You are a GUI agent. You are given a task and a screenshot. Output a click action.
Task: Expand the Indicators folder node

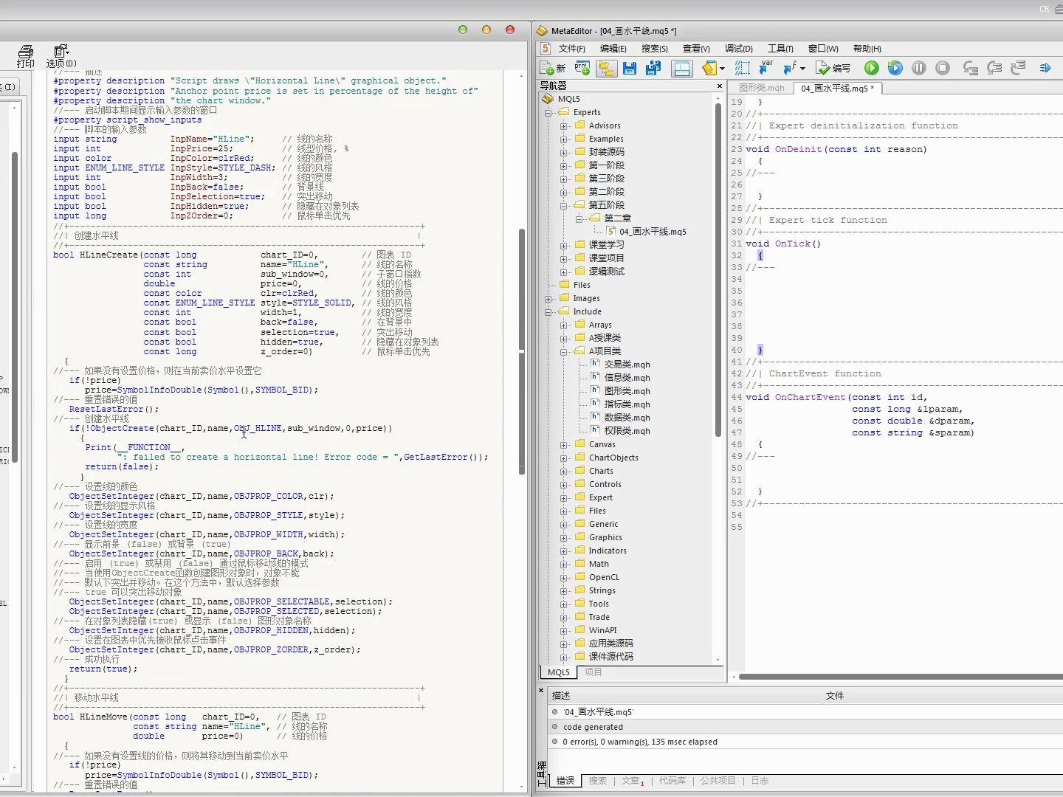tap(563, 551)
